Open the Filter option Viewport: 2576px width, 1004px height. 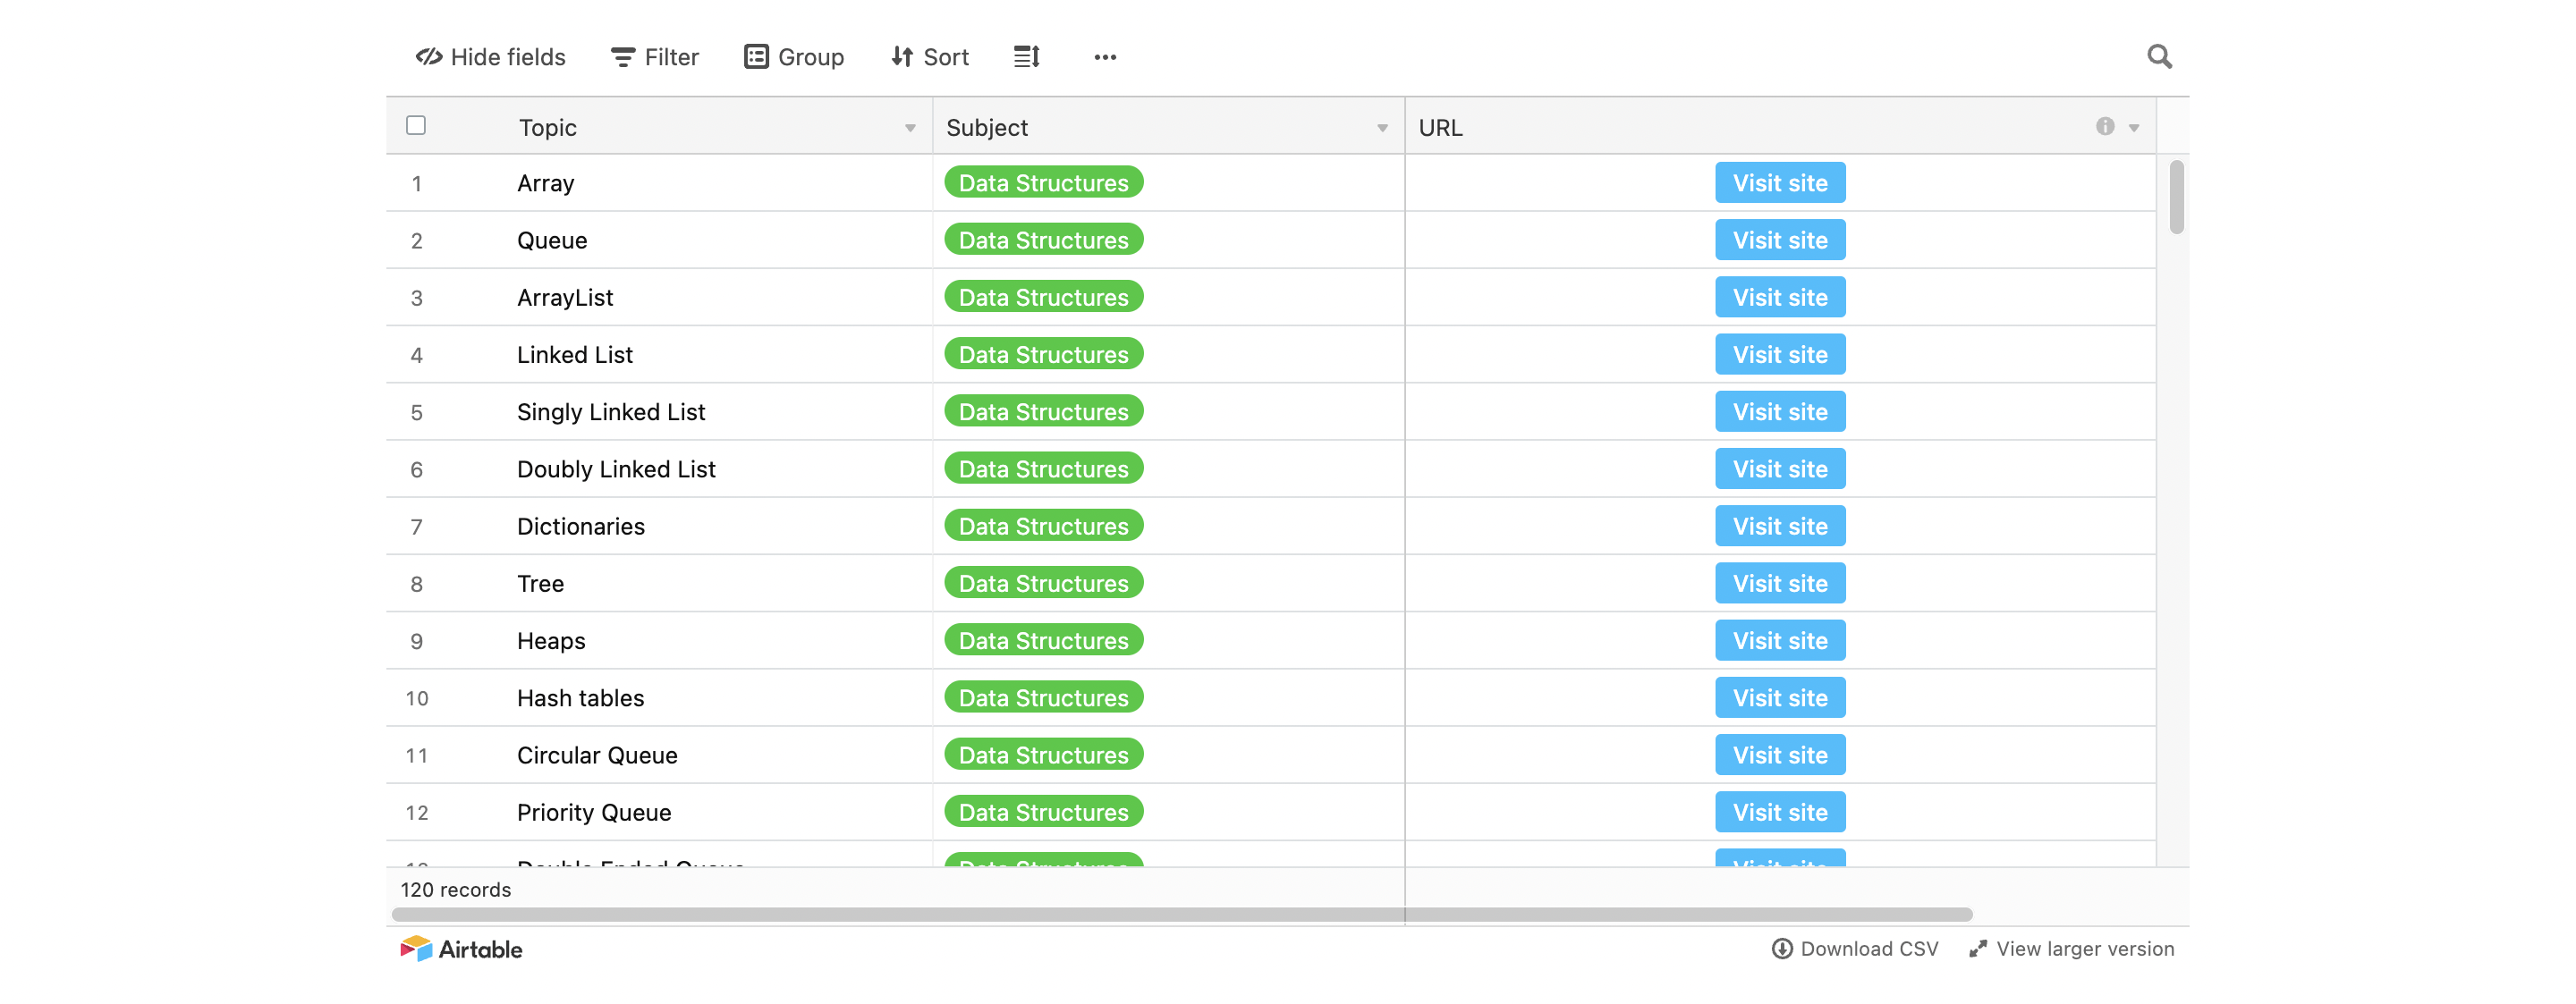point(655,57)
